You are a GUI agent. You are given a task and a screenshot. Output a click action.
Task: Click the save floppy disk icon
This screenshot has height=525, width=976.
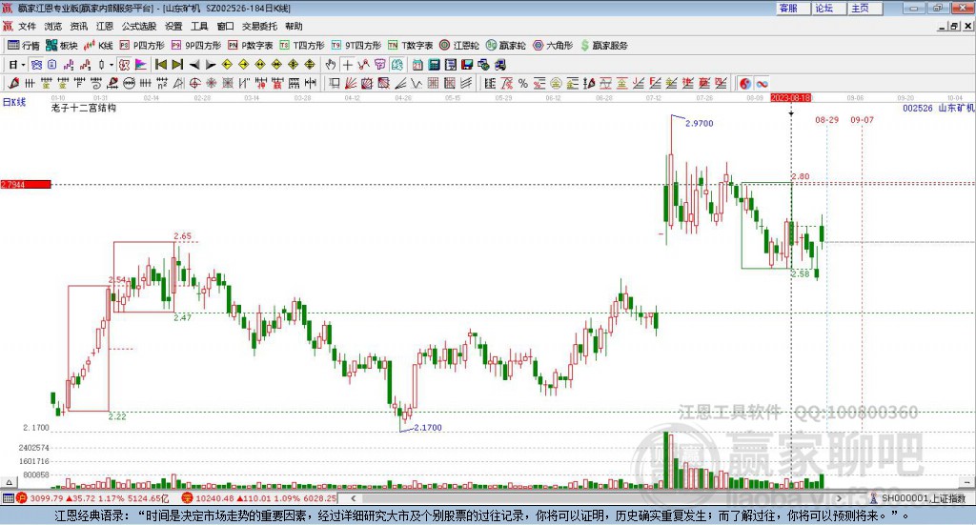coord(467,65)
